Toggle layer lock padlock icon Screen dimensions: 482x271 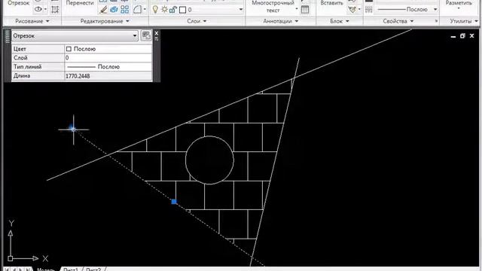[173, 10]
